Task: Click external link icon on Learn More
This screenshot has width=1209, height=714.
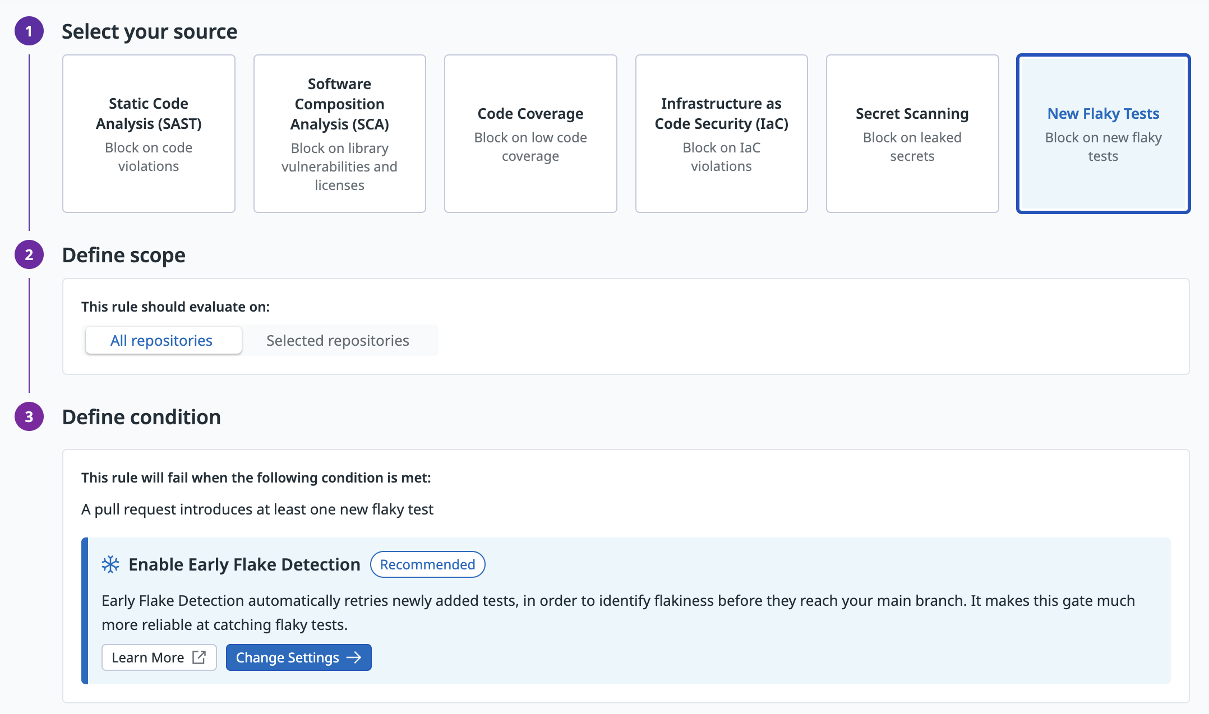Action: click(x=199, y=657)
